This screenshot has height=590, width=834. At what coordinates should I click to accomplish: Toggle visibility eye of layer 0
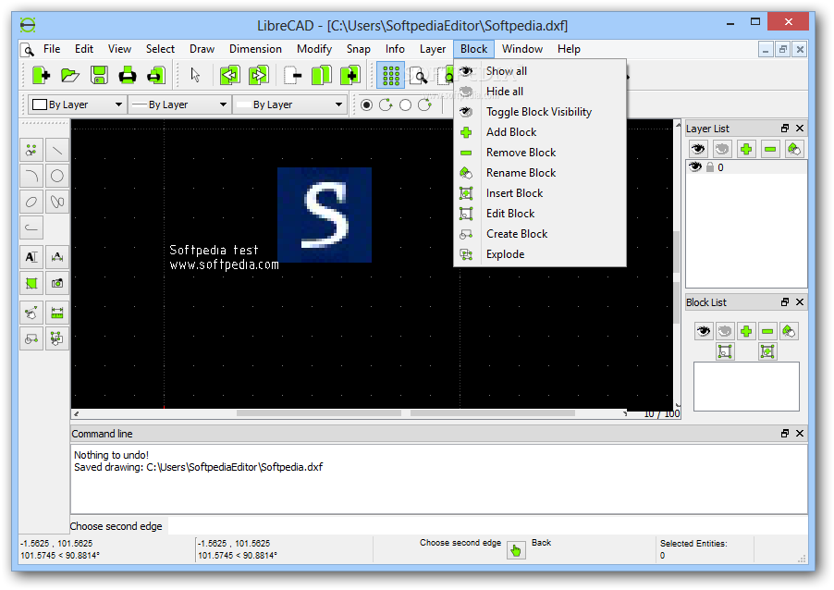[695, 167]
